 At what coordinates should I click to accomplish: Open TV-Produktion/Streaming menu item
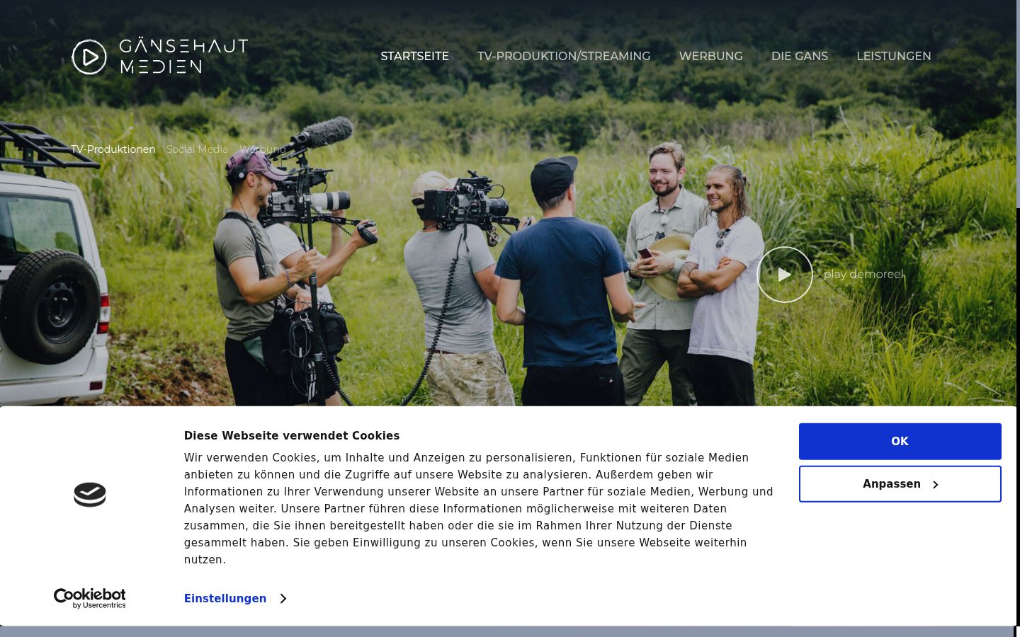coord(564,56)
